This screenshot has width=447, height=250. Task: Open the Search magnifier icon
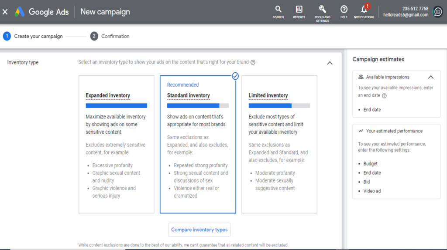tap(278, 10)
